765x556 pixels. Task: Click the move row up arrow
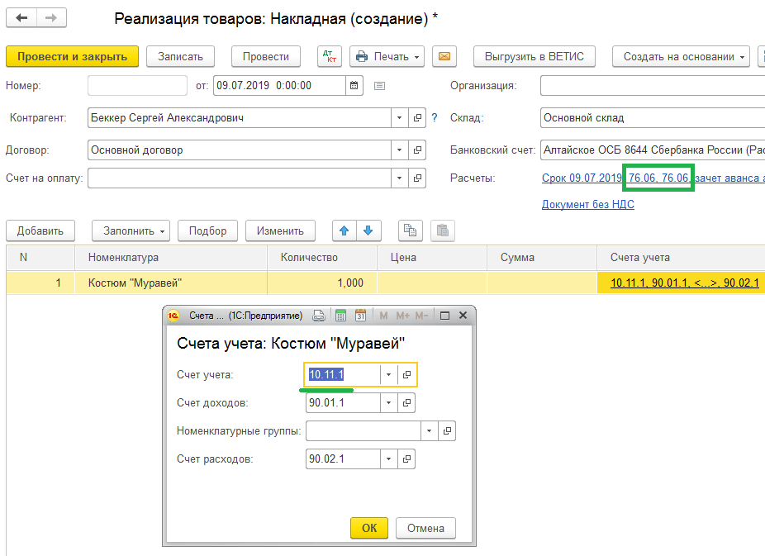pyautogui.click(x=344, y=230)
